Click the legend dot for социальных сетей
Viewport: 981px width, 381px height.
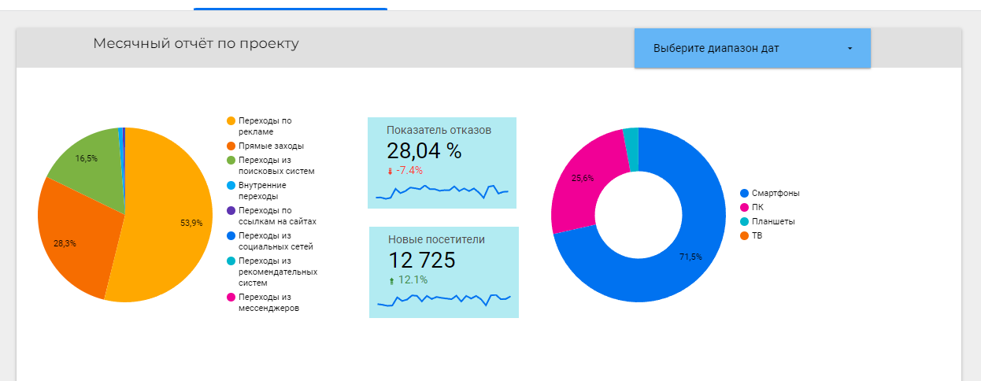pyautogui.click(x=231, y=236)
